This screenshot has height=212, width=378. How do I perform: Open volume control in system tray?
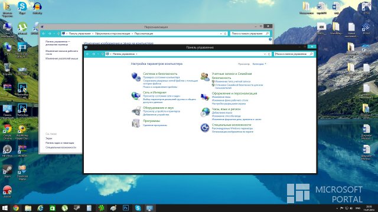[351, 208]
